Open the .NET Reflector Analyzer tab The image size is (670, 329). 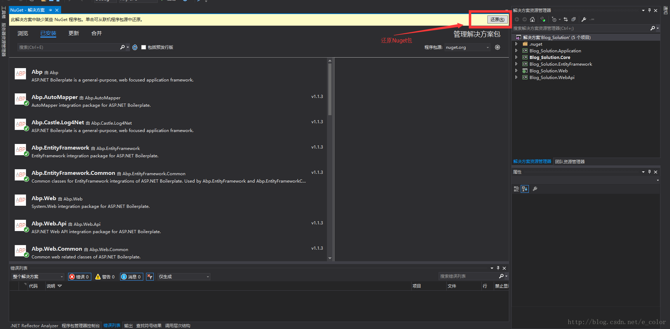coord(34,326)
